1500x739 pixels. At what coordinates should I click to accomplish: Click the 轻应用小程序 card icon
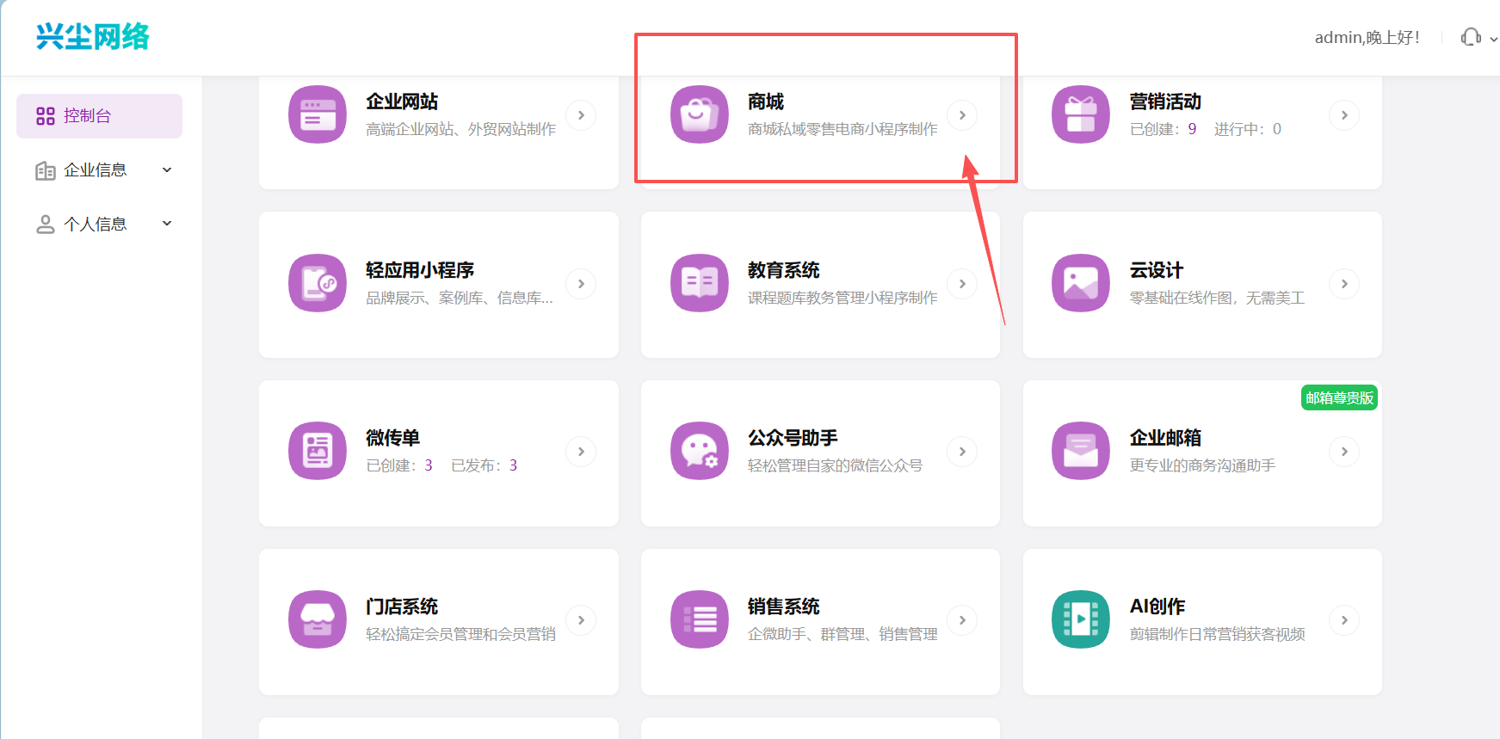coord(318,283)
